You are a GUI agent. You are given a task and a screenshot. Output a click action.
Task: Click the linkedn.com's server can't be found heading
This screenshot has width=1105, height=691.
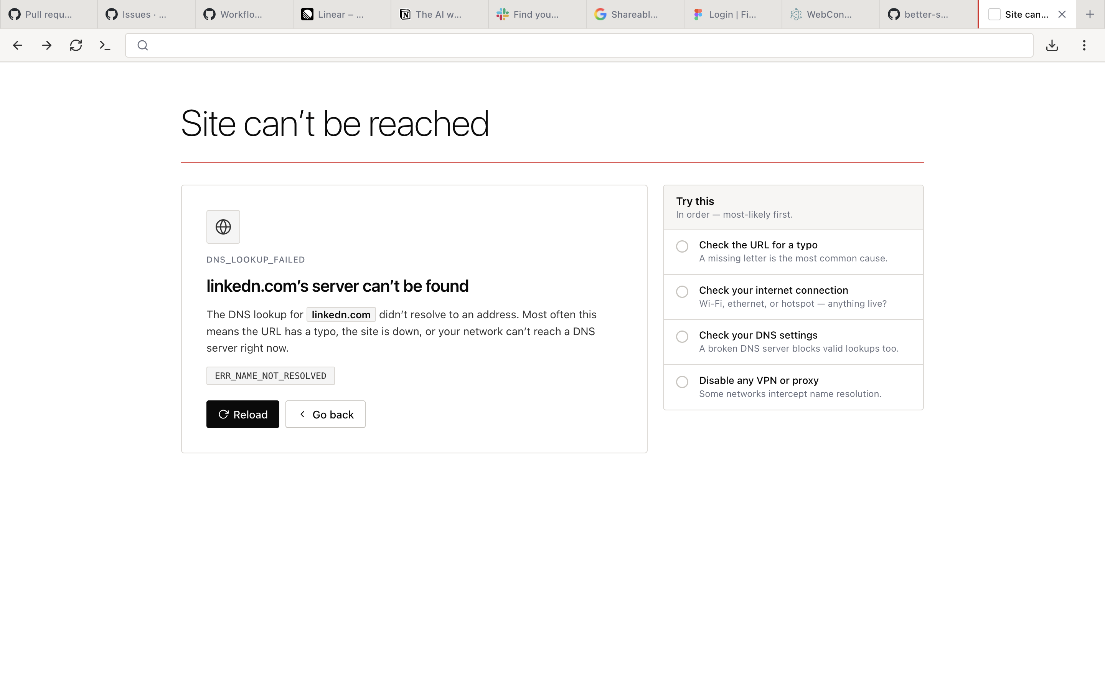pyautogui.click(x=337, y=286)
